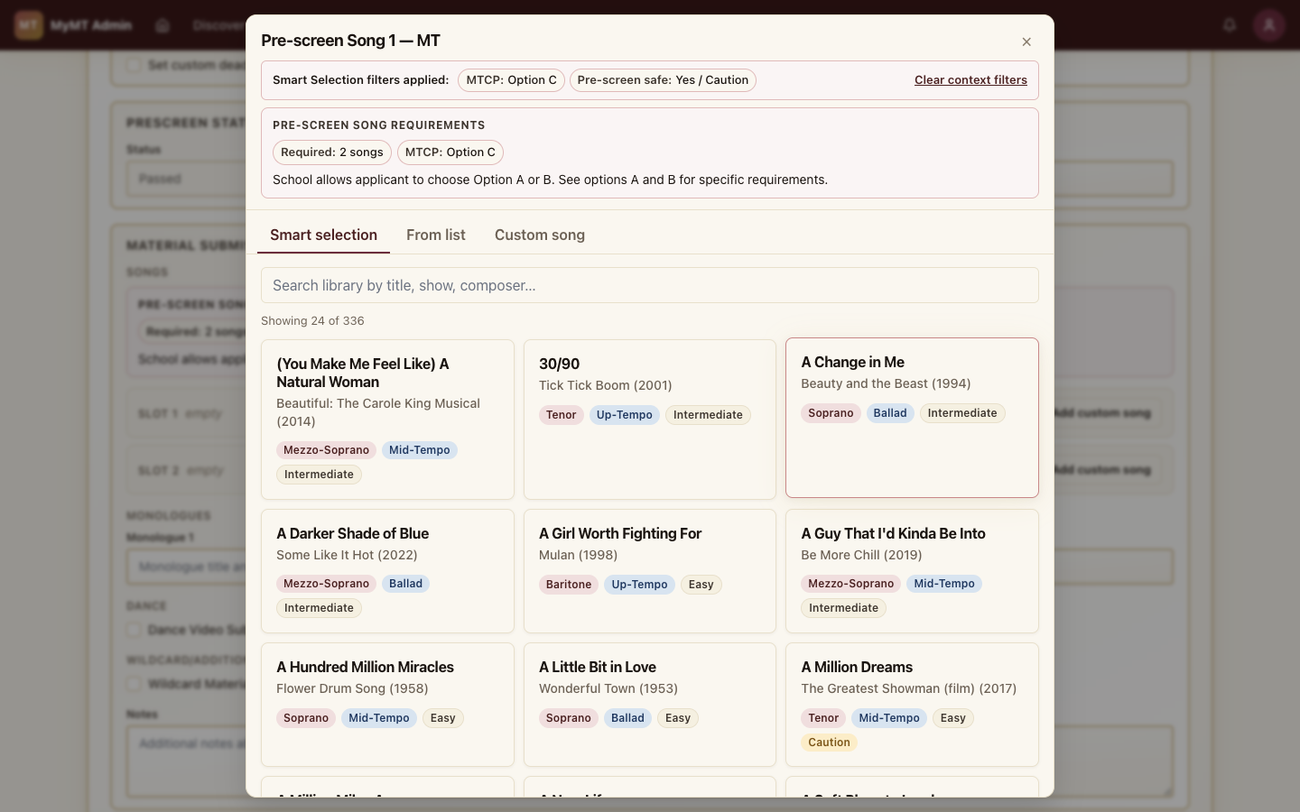The height and width of the screenshot is (812, 1300).
Task: Close the Pre-screen Song dialog
Action: pos(1026,42)
